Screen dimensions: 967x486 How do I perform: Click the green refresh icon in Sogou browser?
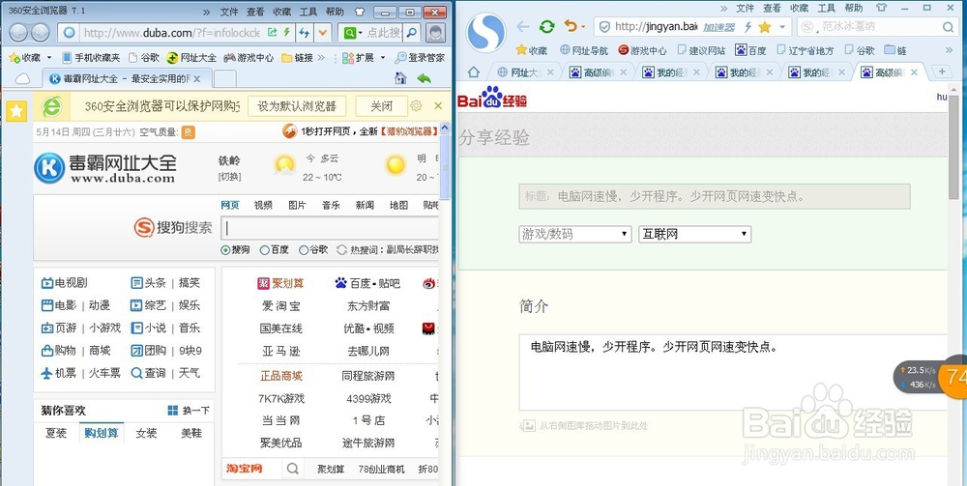[x=546, y=27]
